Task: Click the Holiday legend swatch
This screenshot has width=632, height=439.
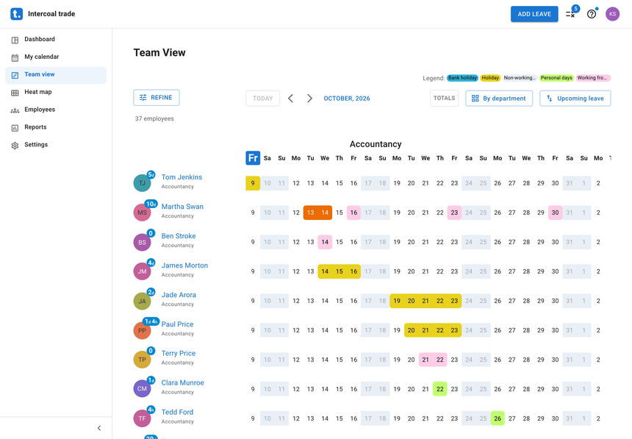Action: click(x=490, y=78)
